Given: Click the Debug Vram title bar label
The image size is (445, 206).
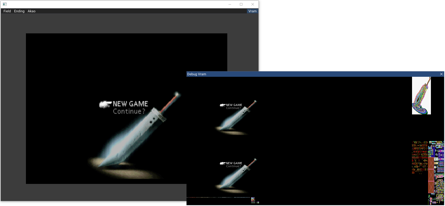Looking at the screenshot, I should coord(197,74).
